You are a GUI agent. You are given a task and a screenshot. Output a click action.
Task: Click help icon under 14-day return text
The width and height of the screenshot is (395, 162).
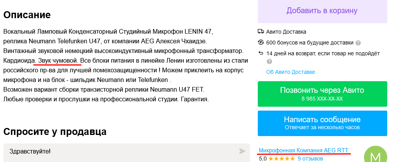(269, 61)
